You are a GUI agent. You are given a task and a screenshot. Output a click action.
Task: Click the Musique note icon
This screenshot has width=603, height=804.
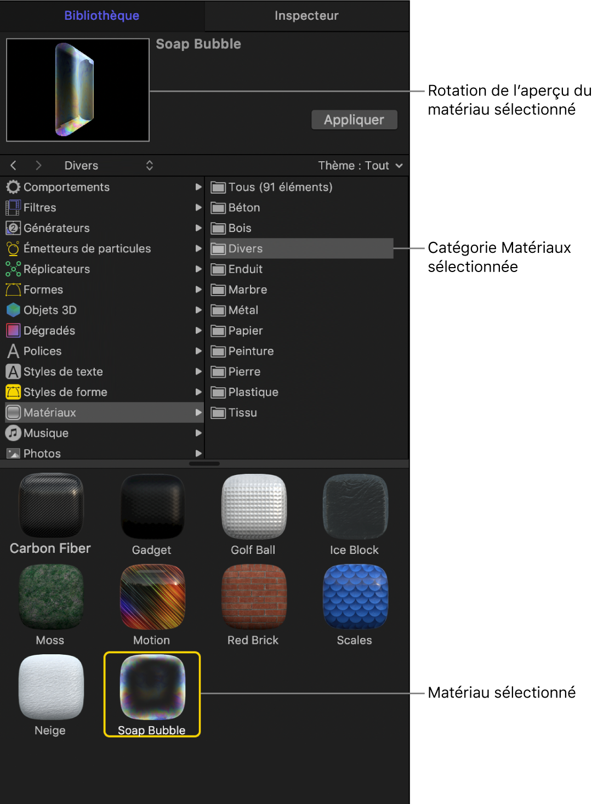(13, 433)
